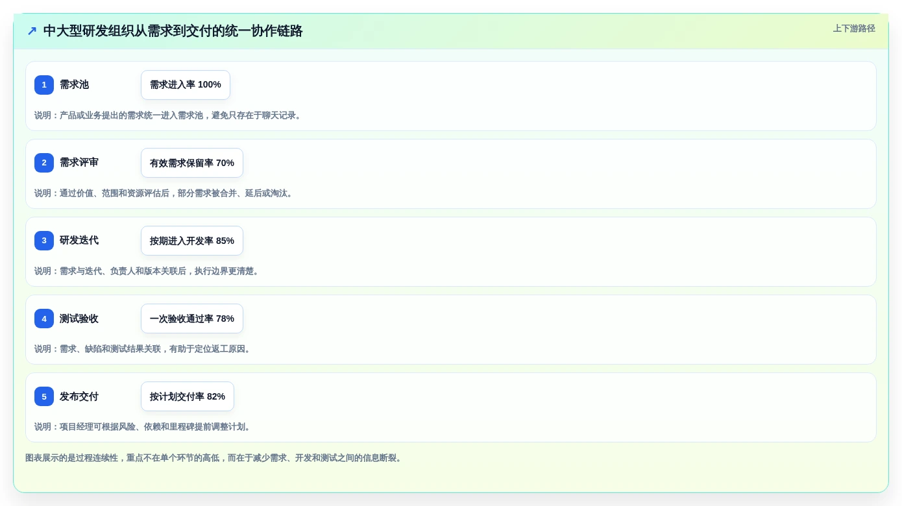Image resolution: width=902 pixels, height=506 pixels.
Task: Click the arrow icon beside the chart title
Action: click(32, 31)
